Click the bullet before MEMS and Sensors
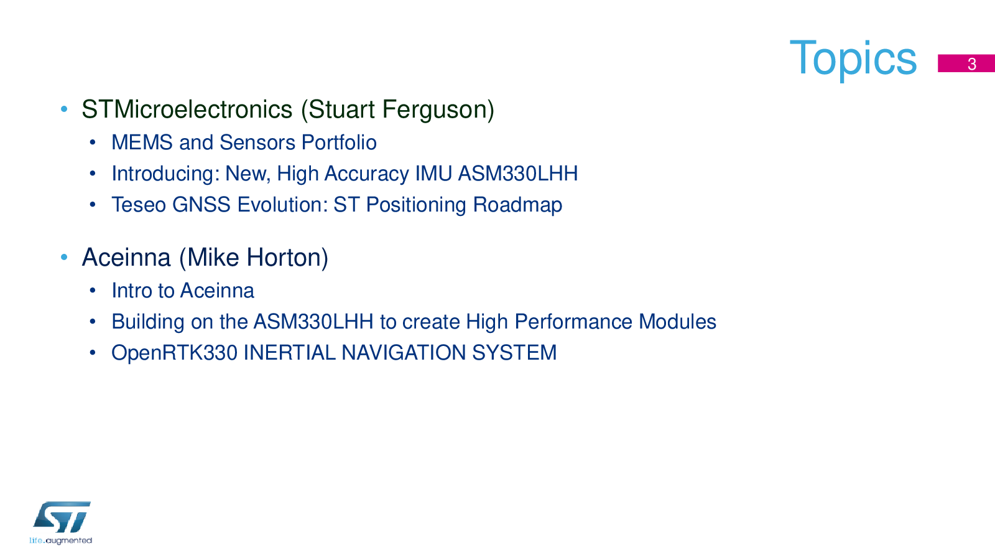 pyautogui.click(x=93, y=143)
